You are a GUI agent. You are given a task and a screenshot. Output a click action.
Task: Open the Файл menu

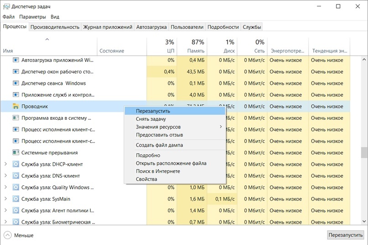tap(9, 17)
